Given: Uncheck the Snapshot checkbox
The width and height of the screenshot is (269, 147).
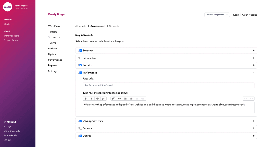Looking at the screenshot, I should (81, 51).
